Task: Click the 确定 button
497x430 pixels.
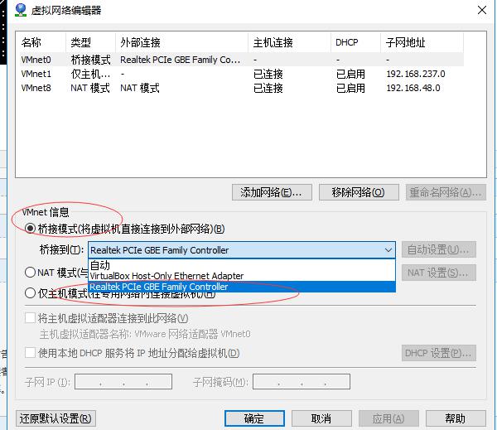Action: [x=254, y=418]
